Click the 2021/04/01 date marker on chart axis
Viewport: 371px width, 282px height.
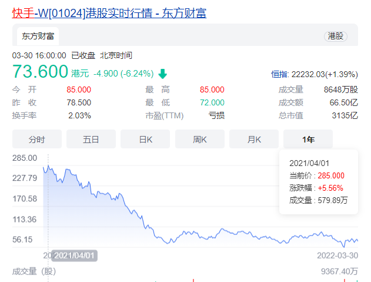pyautogui.click(x=74, y=256)
